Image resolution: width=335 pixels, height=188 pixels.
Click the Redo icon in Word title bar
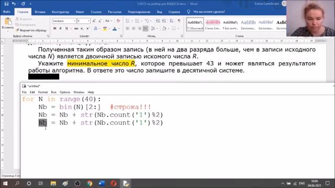(23, 4)
